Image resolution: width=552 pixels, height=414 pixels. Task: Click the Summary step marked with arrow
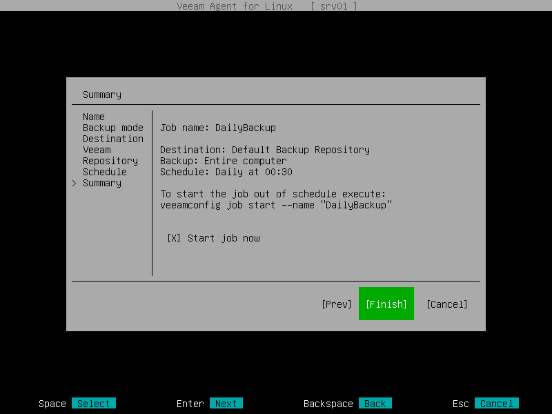point(101,183)
